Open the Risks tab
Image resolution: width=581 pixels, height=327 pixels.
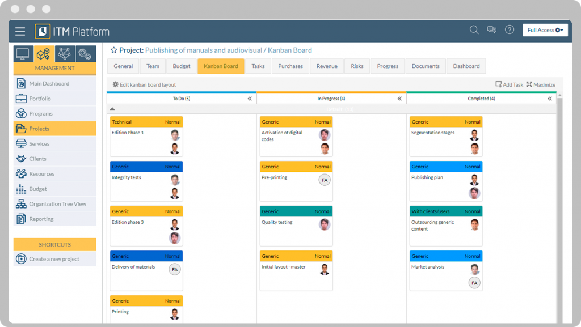tap(357, 66)
